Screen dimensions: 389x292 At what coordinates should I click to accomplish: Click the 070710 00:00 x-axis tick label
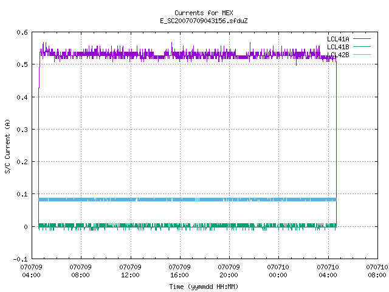coord(278,271)
